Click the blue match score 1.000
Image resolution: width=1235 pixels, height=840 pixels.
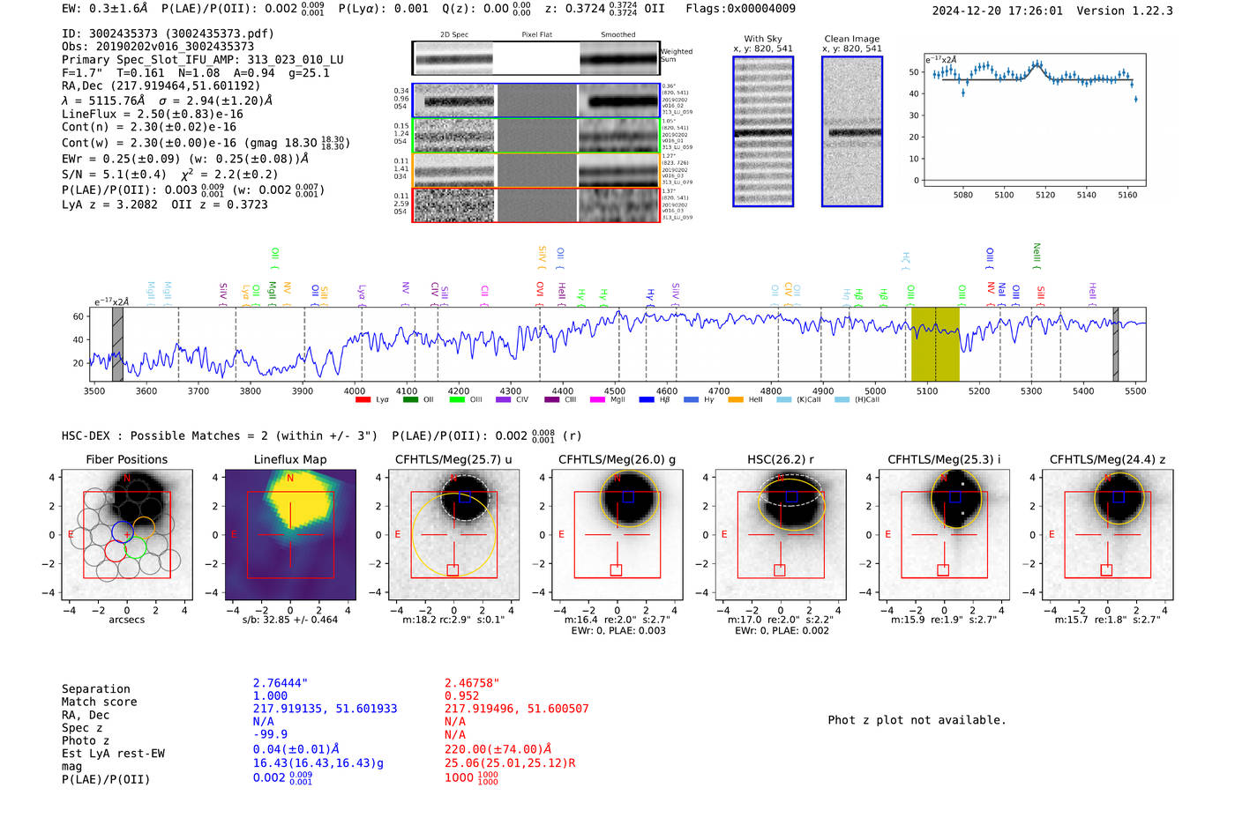270,695
